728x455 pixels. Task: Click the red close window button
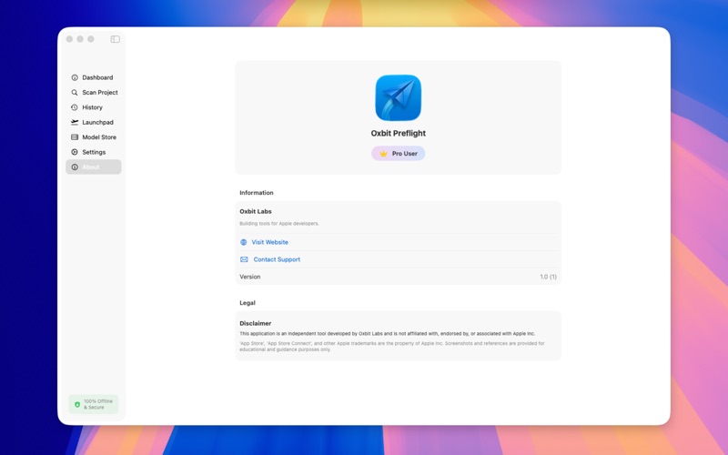pyautogui.click(x=70, y=39)
